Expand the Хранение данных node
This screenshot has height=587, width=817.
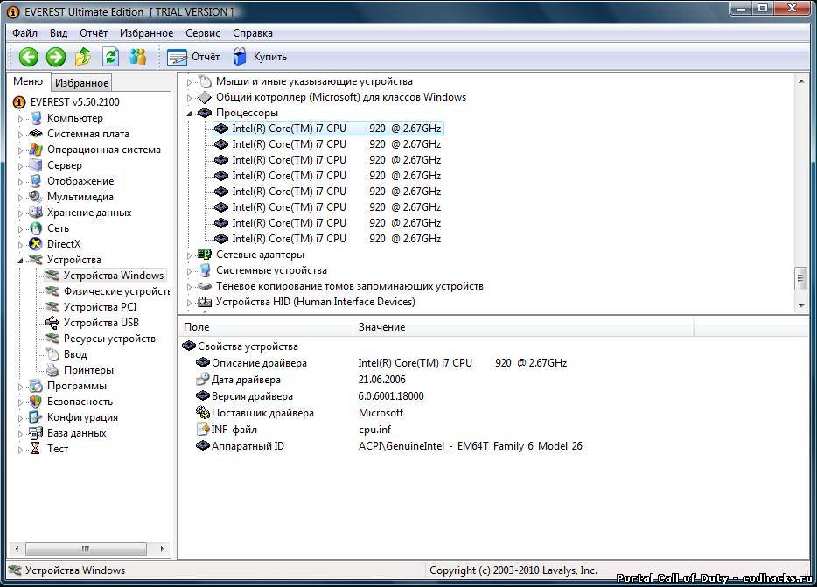pyautogui.click(x=21, y=213)
